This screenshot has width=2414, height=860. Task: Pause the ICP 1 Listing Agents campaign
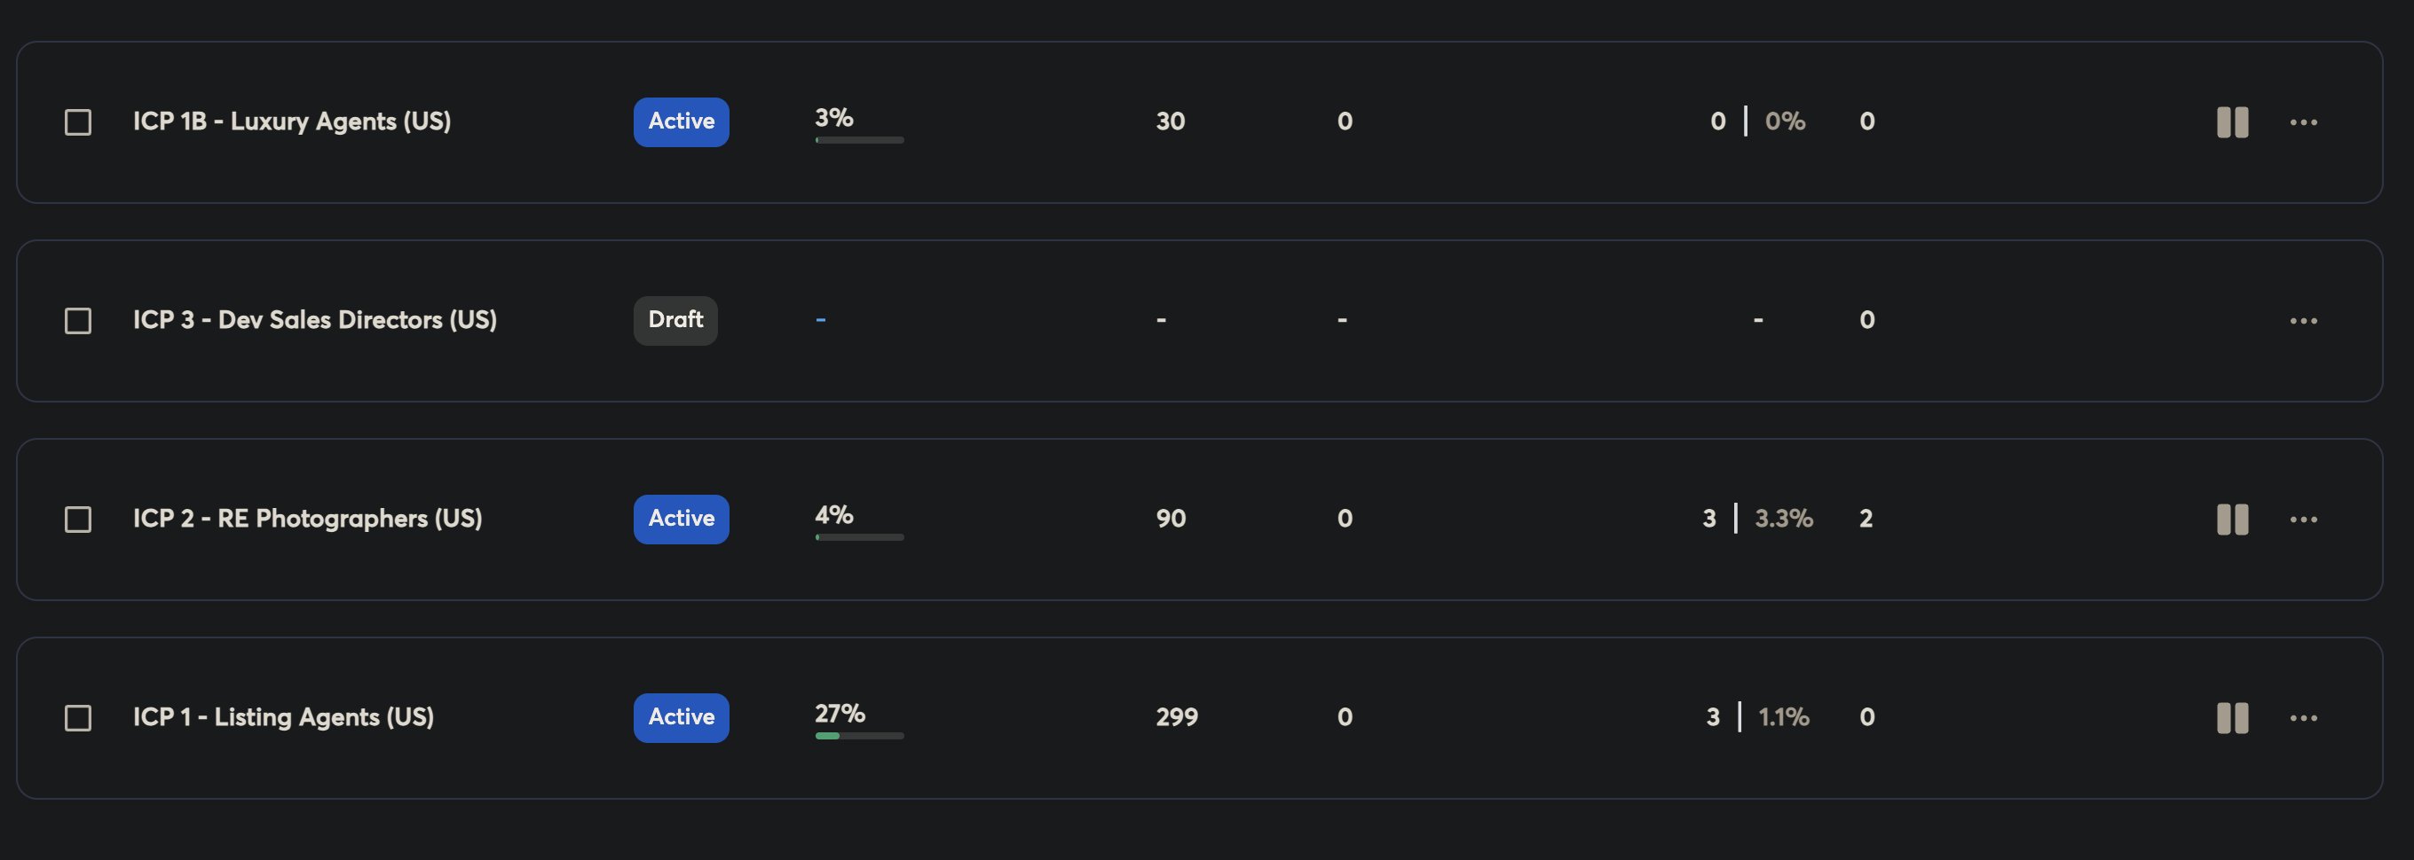click(2231, 718)
